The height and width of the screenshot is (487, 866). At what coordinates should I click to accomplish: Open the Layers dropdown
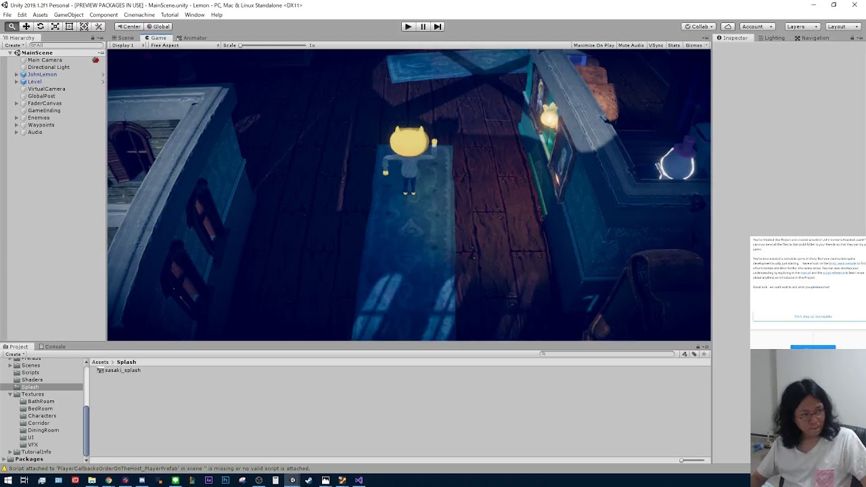[802, 26]
